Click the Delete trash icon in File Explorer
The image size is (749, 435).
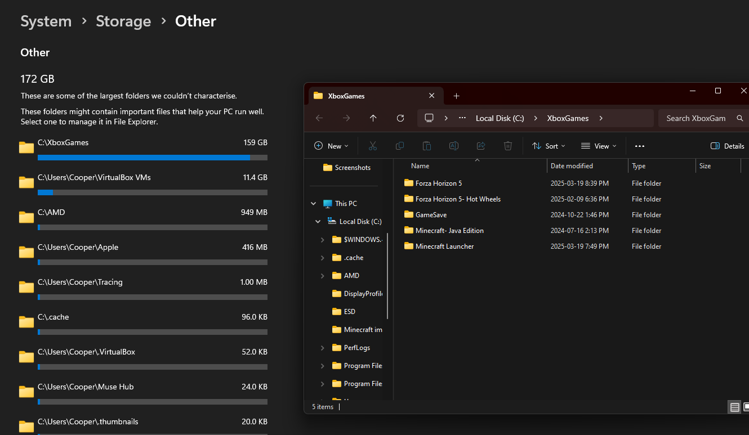508,146
